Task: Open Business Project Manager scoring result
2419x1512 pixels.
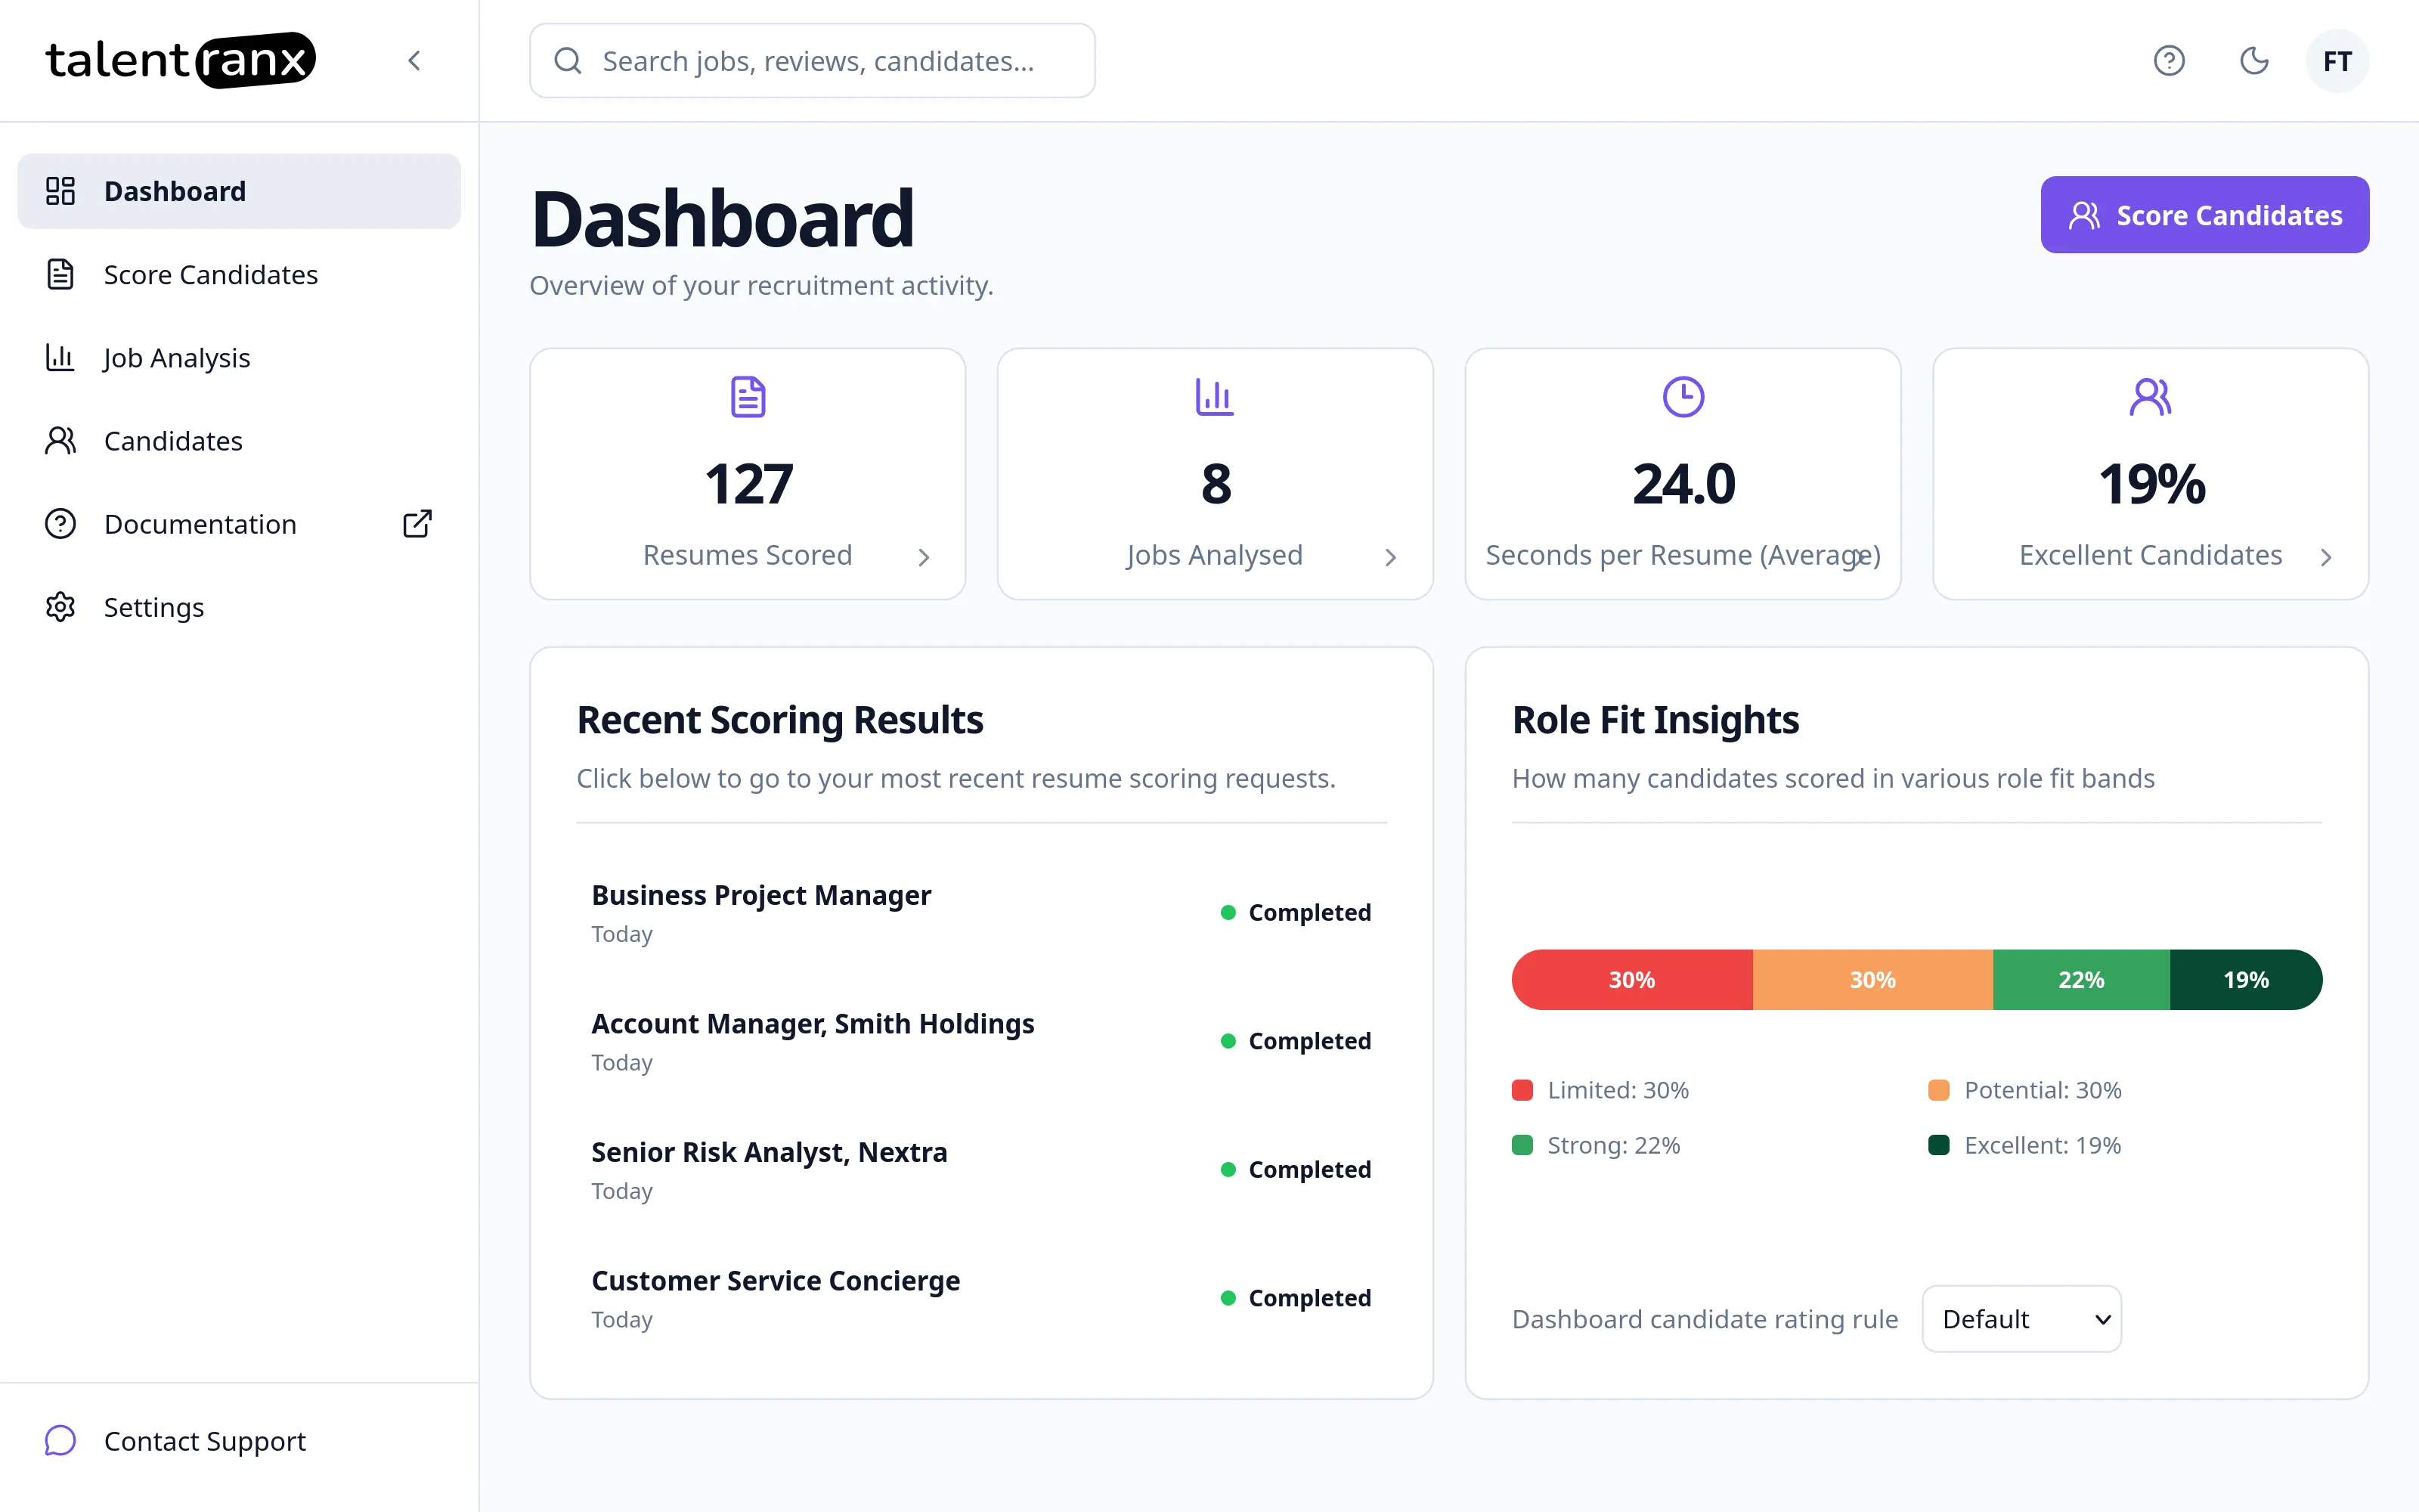Action: click(x=982, y=912)
